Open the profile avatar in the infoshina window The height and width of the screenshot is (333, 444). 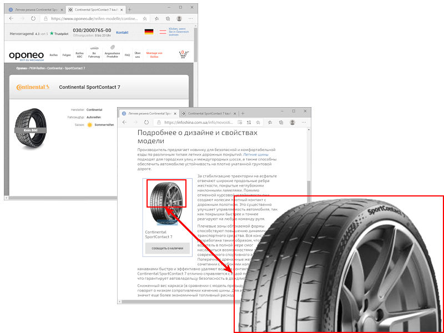pos(292,123)
